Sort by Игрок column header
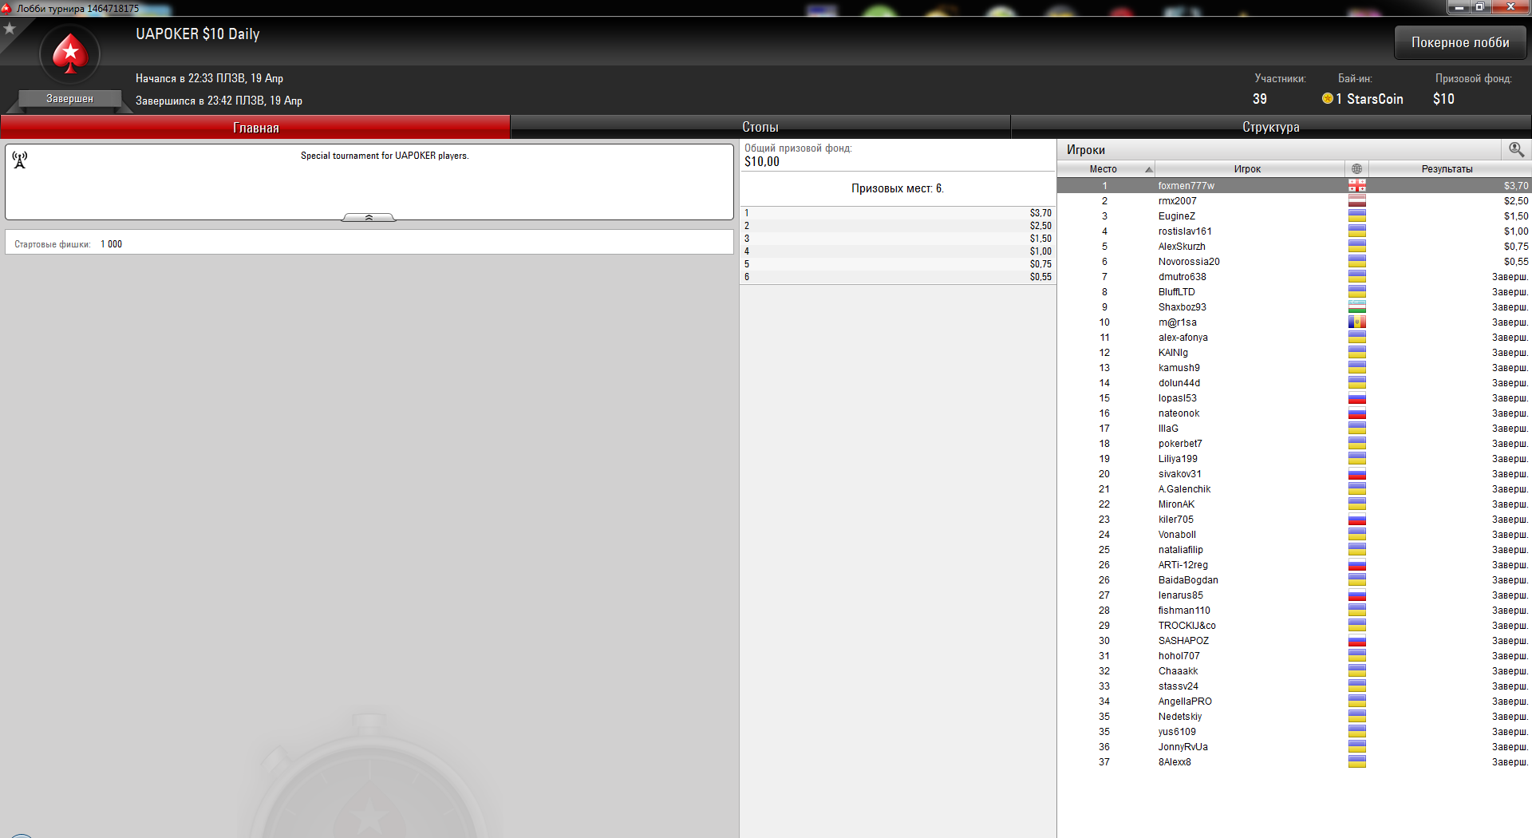Image resolution: width=1532 pixels, height=838 pixels. click(x=1250, y=169)
